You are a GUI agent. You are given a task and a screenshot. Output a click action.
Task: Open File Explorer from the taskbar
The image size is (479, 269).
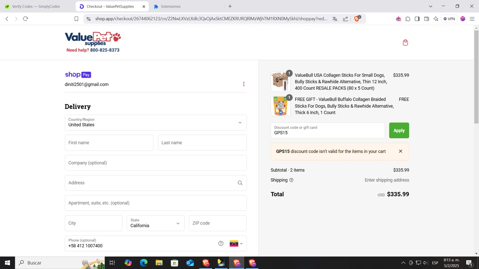click(159, 263)
